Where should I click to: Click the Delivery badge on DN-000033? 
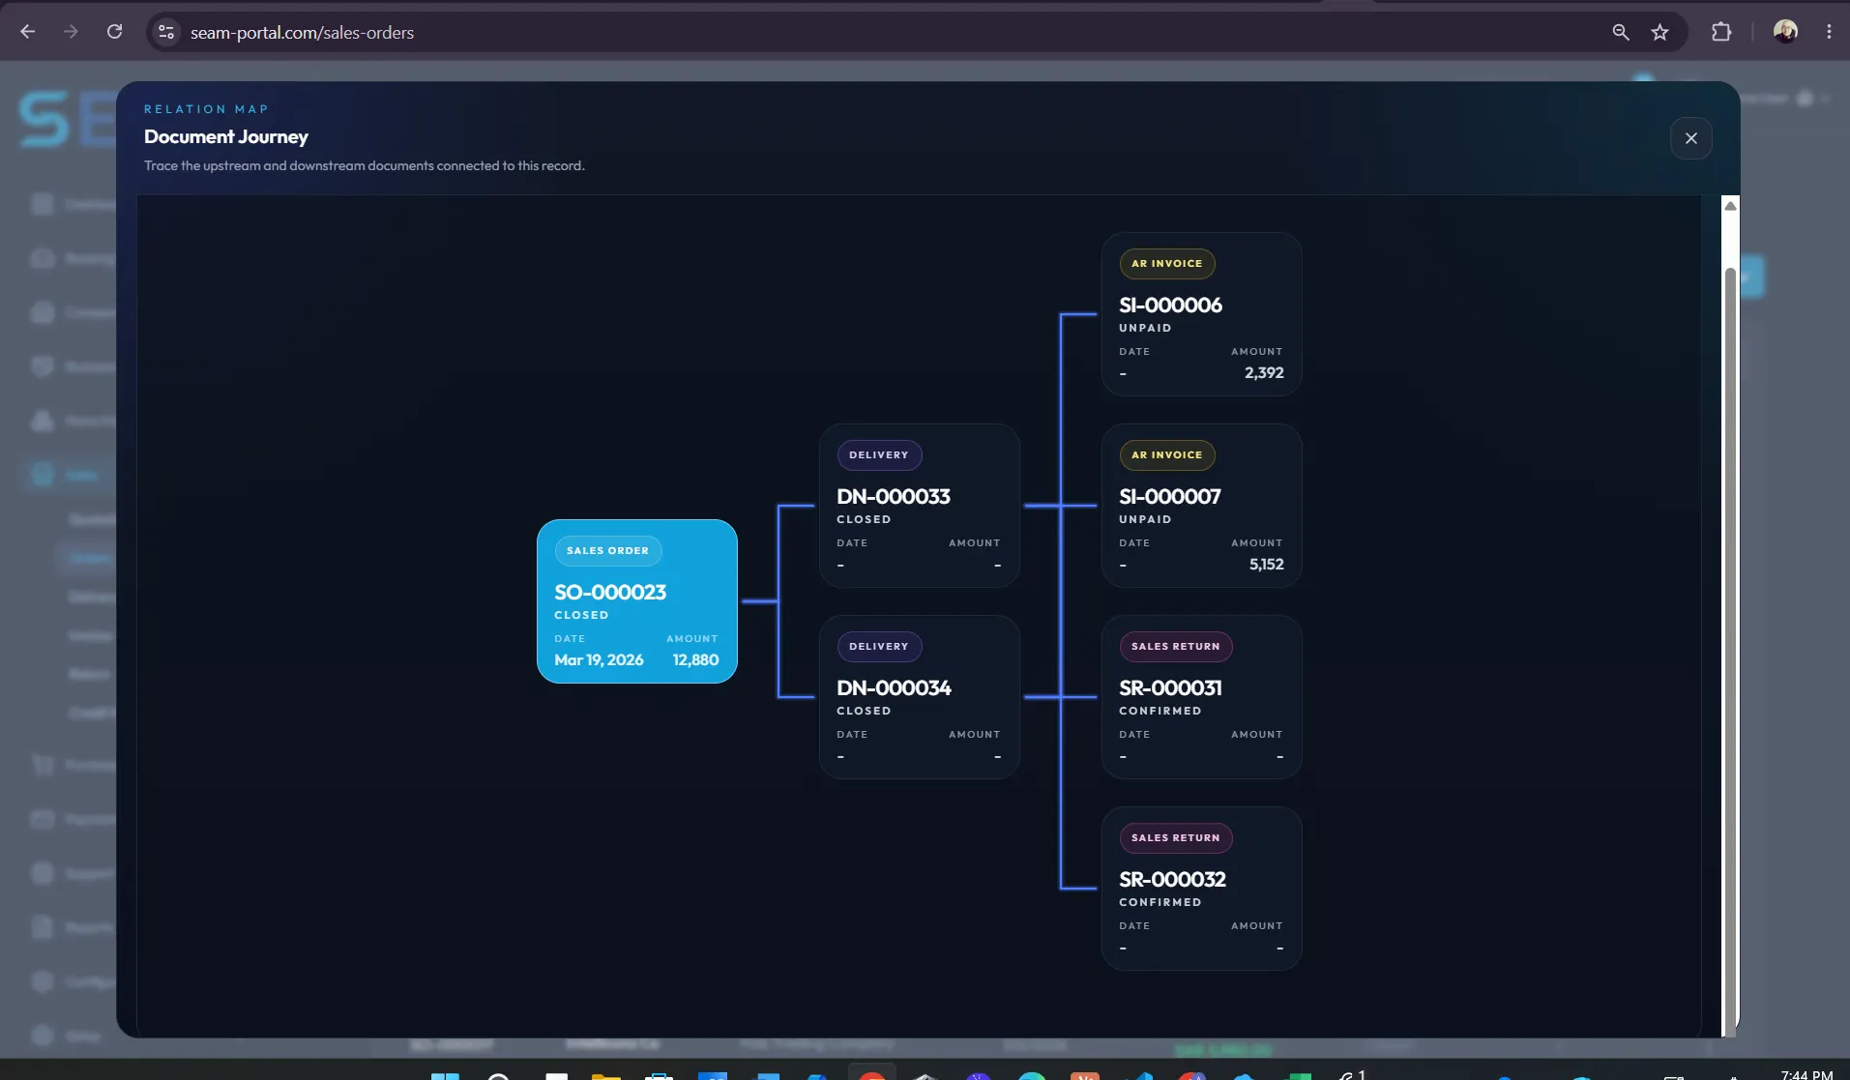[879, 455]
